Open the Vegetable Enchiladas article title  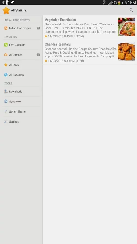(60, 20)
